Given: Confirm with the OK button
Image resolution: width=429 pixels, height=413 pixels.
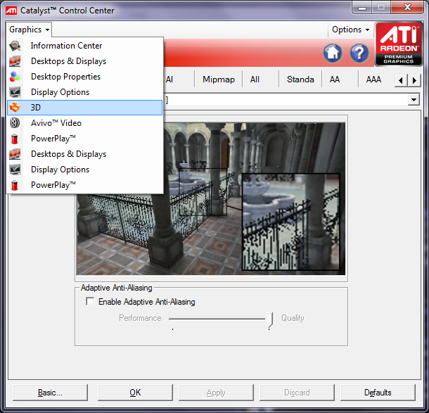Looking at the screenshot, I should tap(135, 393).
